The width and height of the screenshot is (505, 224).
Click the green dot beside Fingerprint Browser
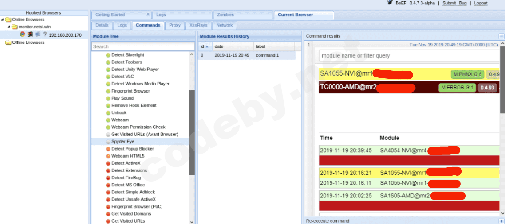coord(108,91)
